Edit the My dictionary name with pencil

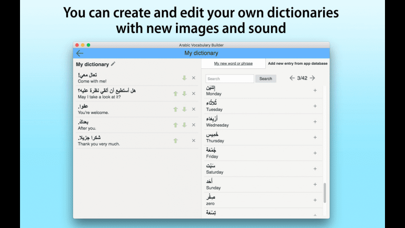tap(113, 64)
